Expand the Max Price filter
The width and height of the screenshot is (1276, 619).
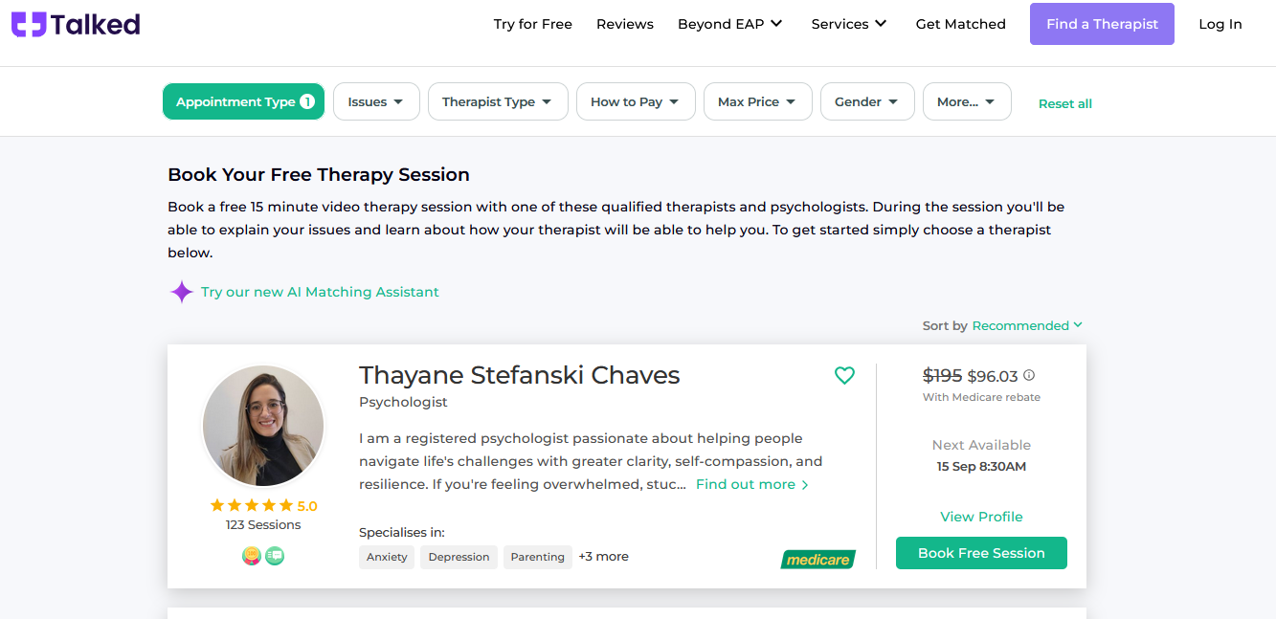[x=757, y=101]
